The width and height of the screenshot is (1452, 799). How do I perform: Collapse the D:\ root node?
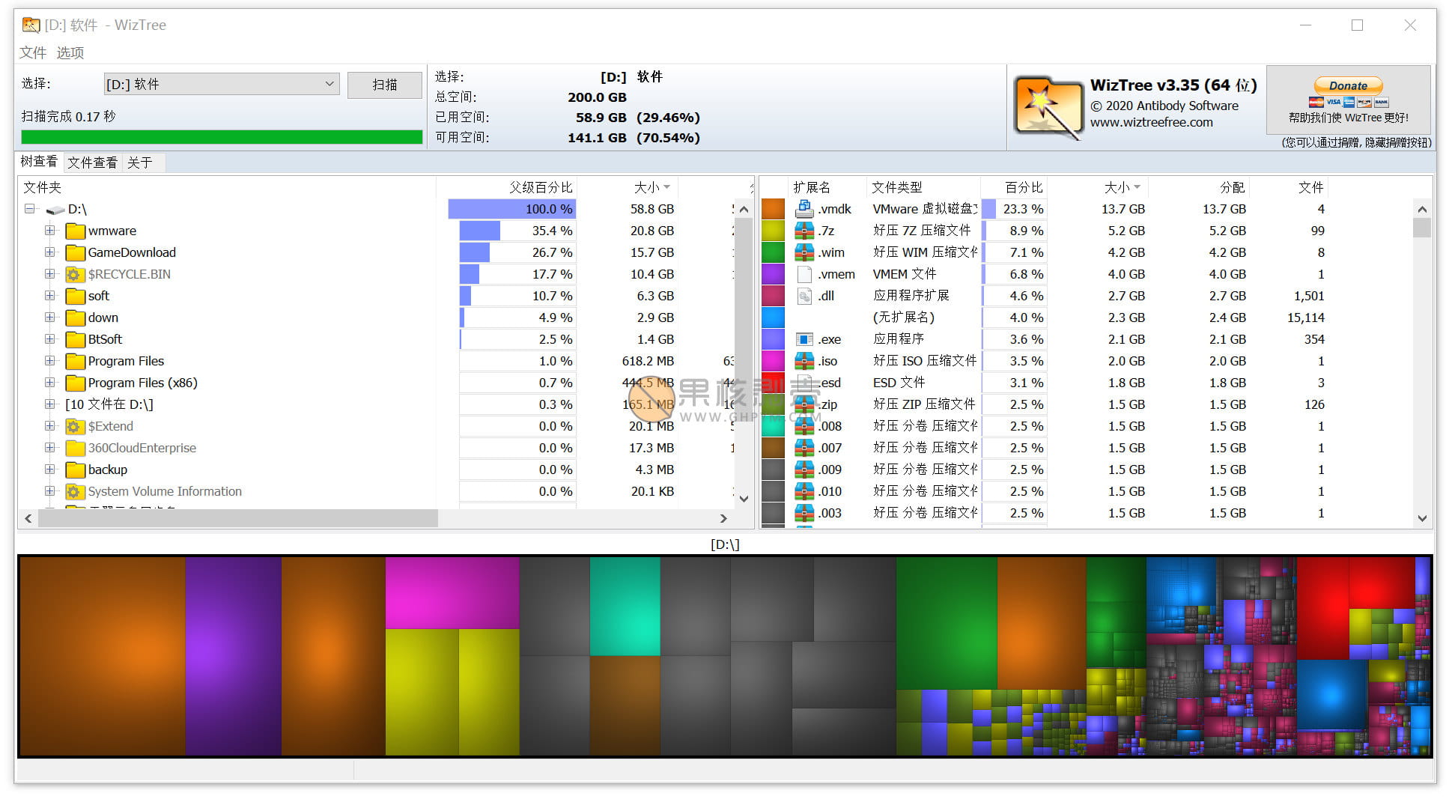tap(30, 210)
